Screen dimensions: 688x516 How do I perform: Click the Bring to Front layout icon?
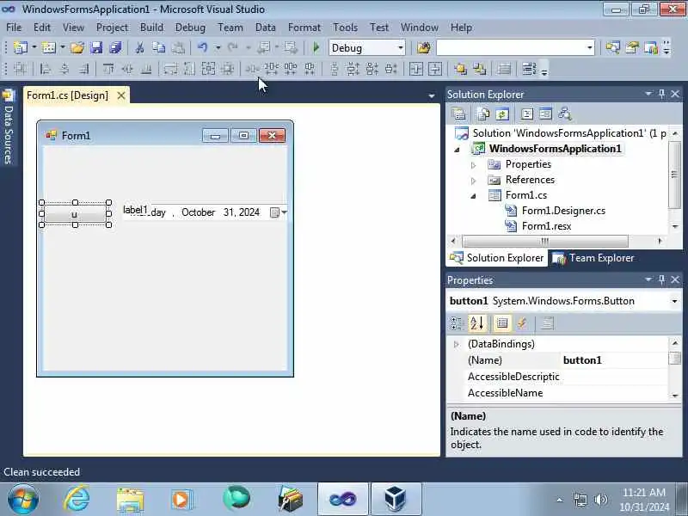(460, 69)
